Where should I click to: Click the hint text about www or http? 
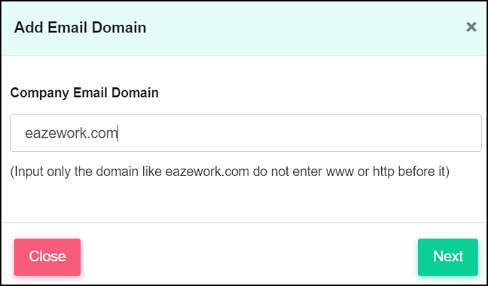point(230,172)
